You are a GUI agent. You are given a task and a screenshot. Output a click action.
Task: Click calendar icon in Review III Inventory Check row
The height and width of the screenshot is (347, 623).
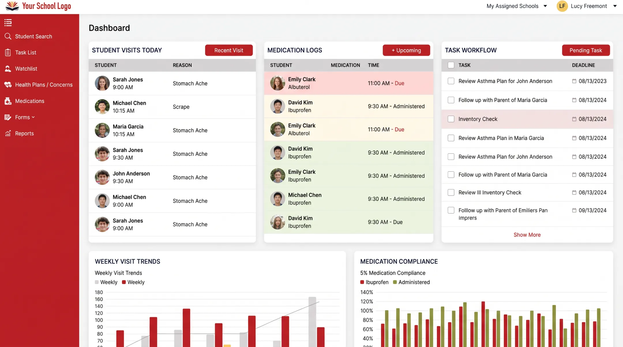click(574, 192)
